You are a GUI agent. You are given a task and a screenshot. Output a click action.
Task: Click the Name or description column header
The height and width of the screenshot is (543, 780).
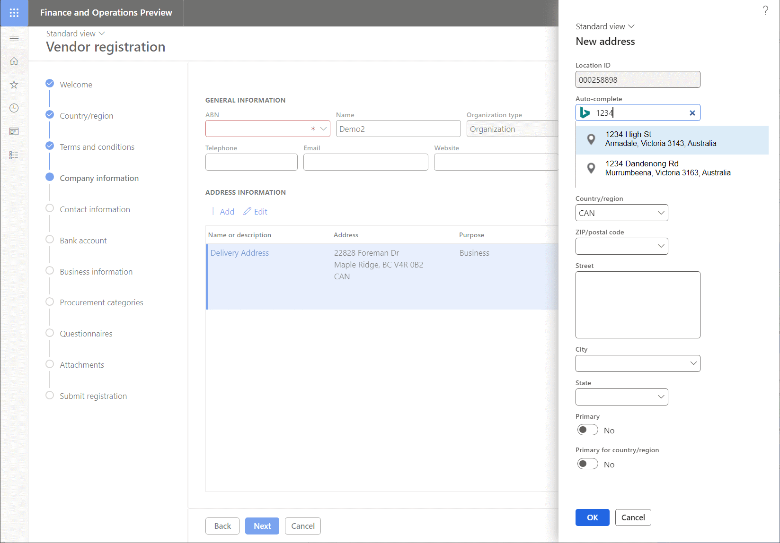pos(239,235)
